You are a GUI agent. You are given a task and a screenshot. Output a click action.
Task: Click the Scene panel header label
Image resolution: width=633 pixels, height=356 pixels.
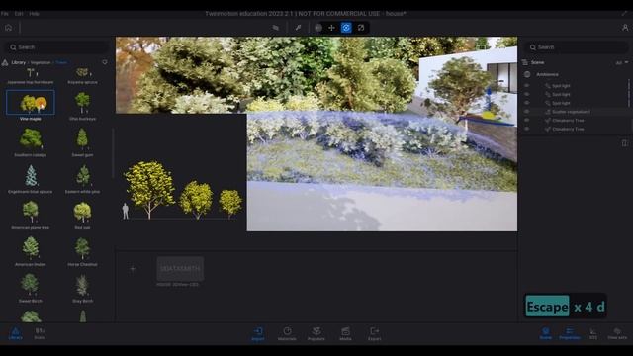click(537, 62)
